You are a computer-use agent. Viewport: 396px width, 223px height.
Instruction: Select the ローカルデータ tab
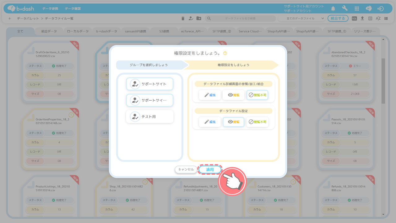pos(78,31)
